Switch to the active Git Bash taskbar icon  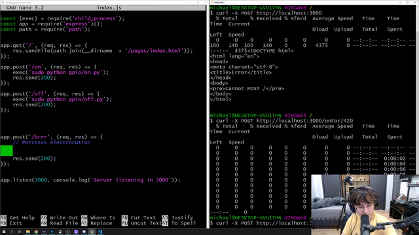(92, 232)
